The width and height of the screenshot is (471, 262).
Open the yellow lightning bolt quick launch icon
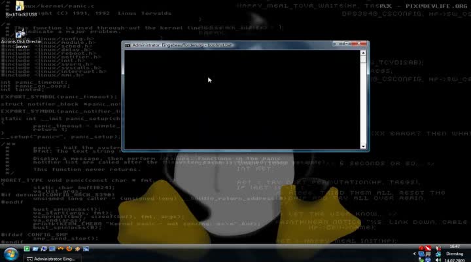pos(77,249)
